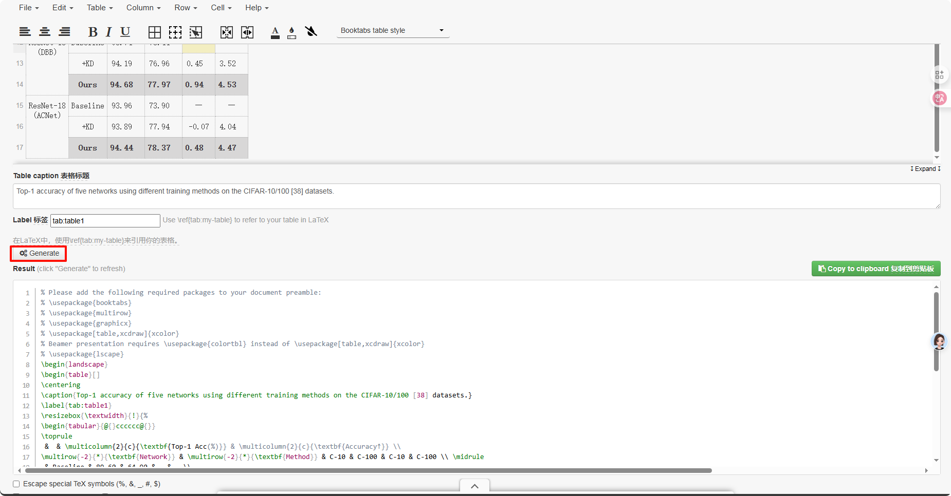Align cell text right

coord(64,32)
